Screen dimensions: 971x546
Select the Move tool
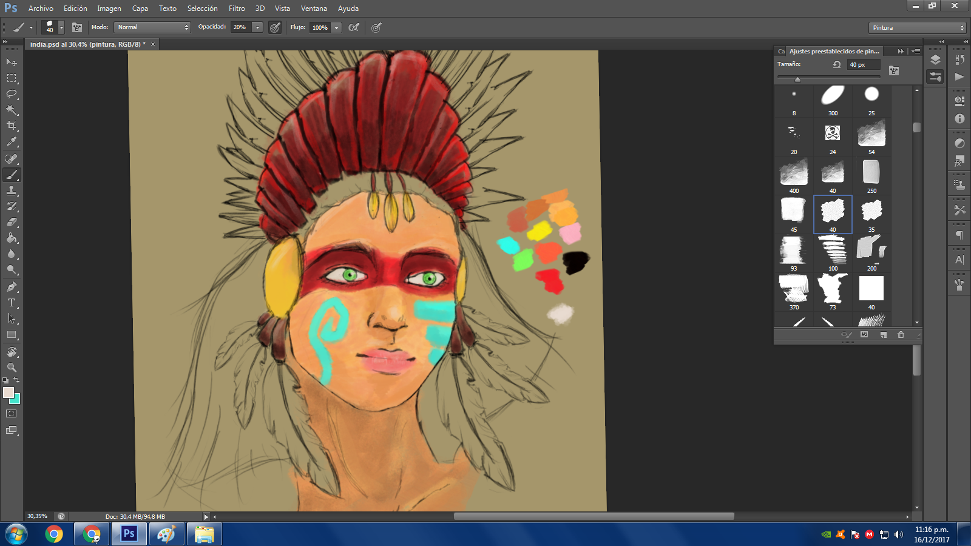tap(12, 62)
